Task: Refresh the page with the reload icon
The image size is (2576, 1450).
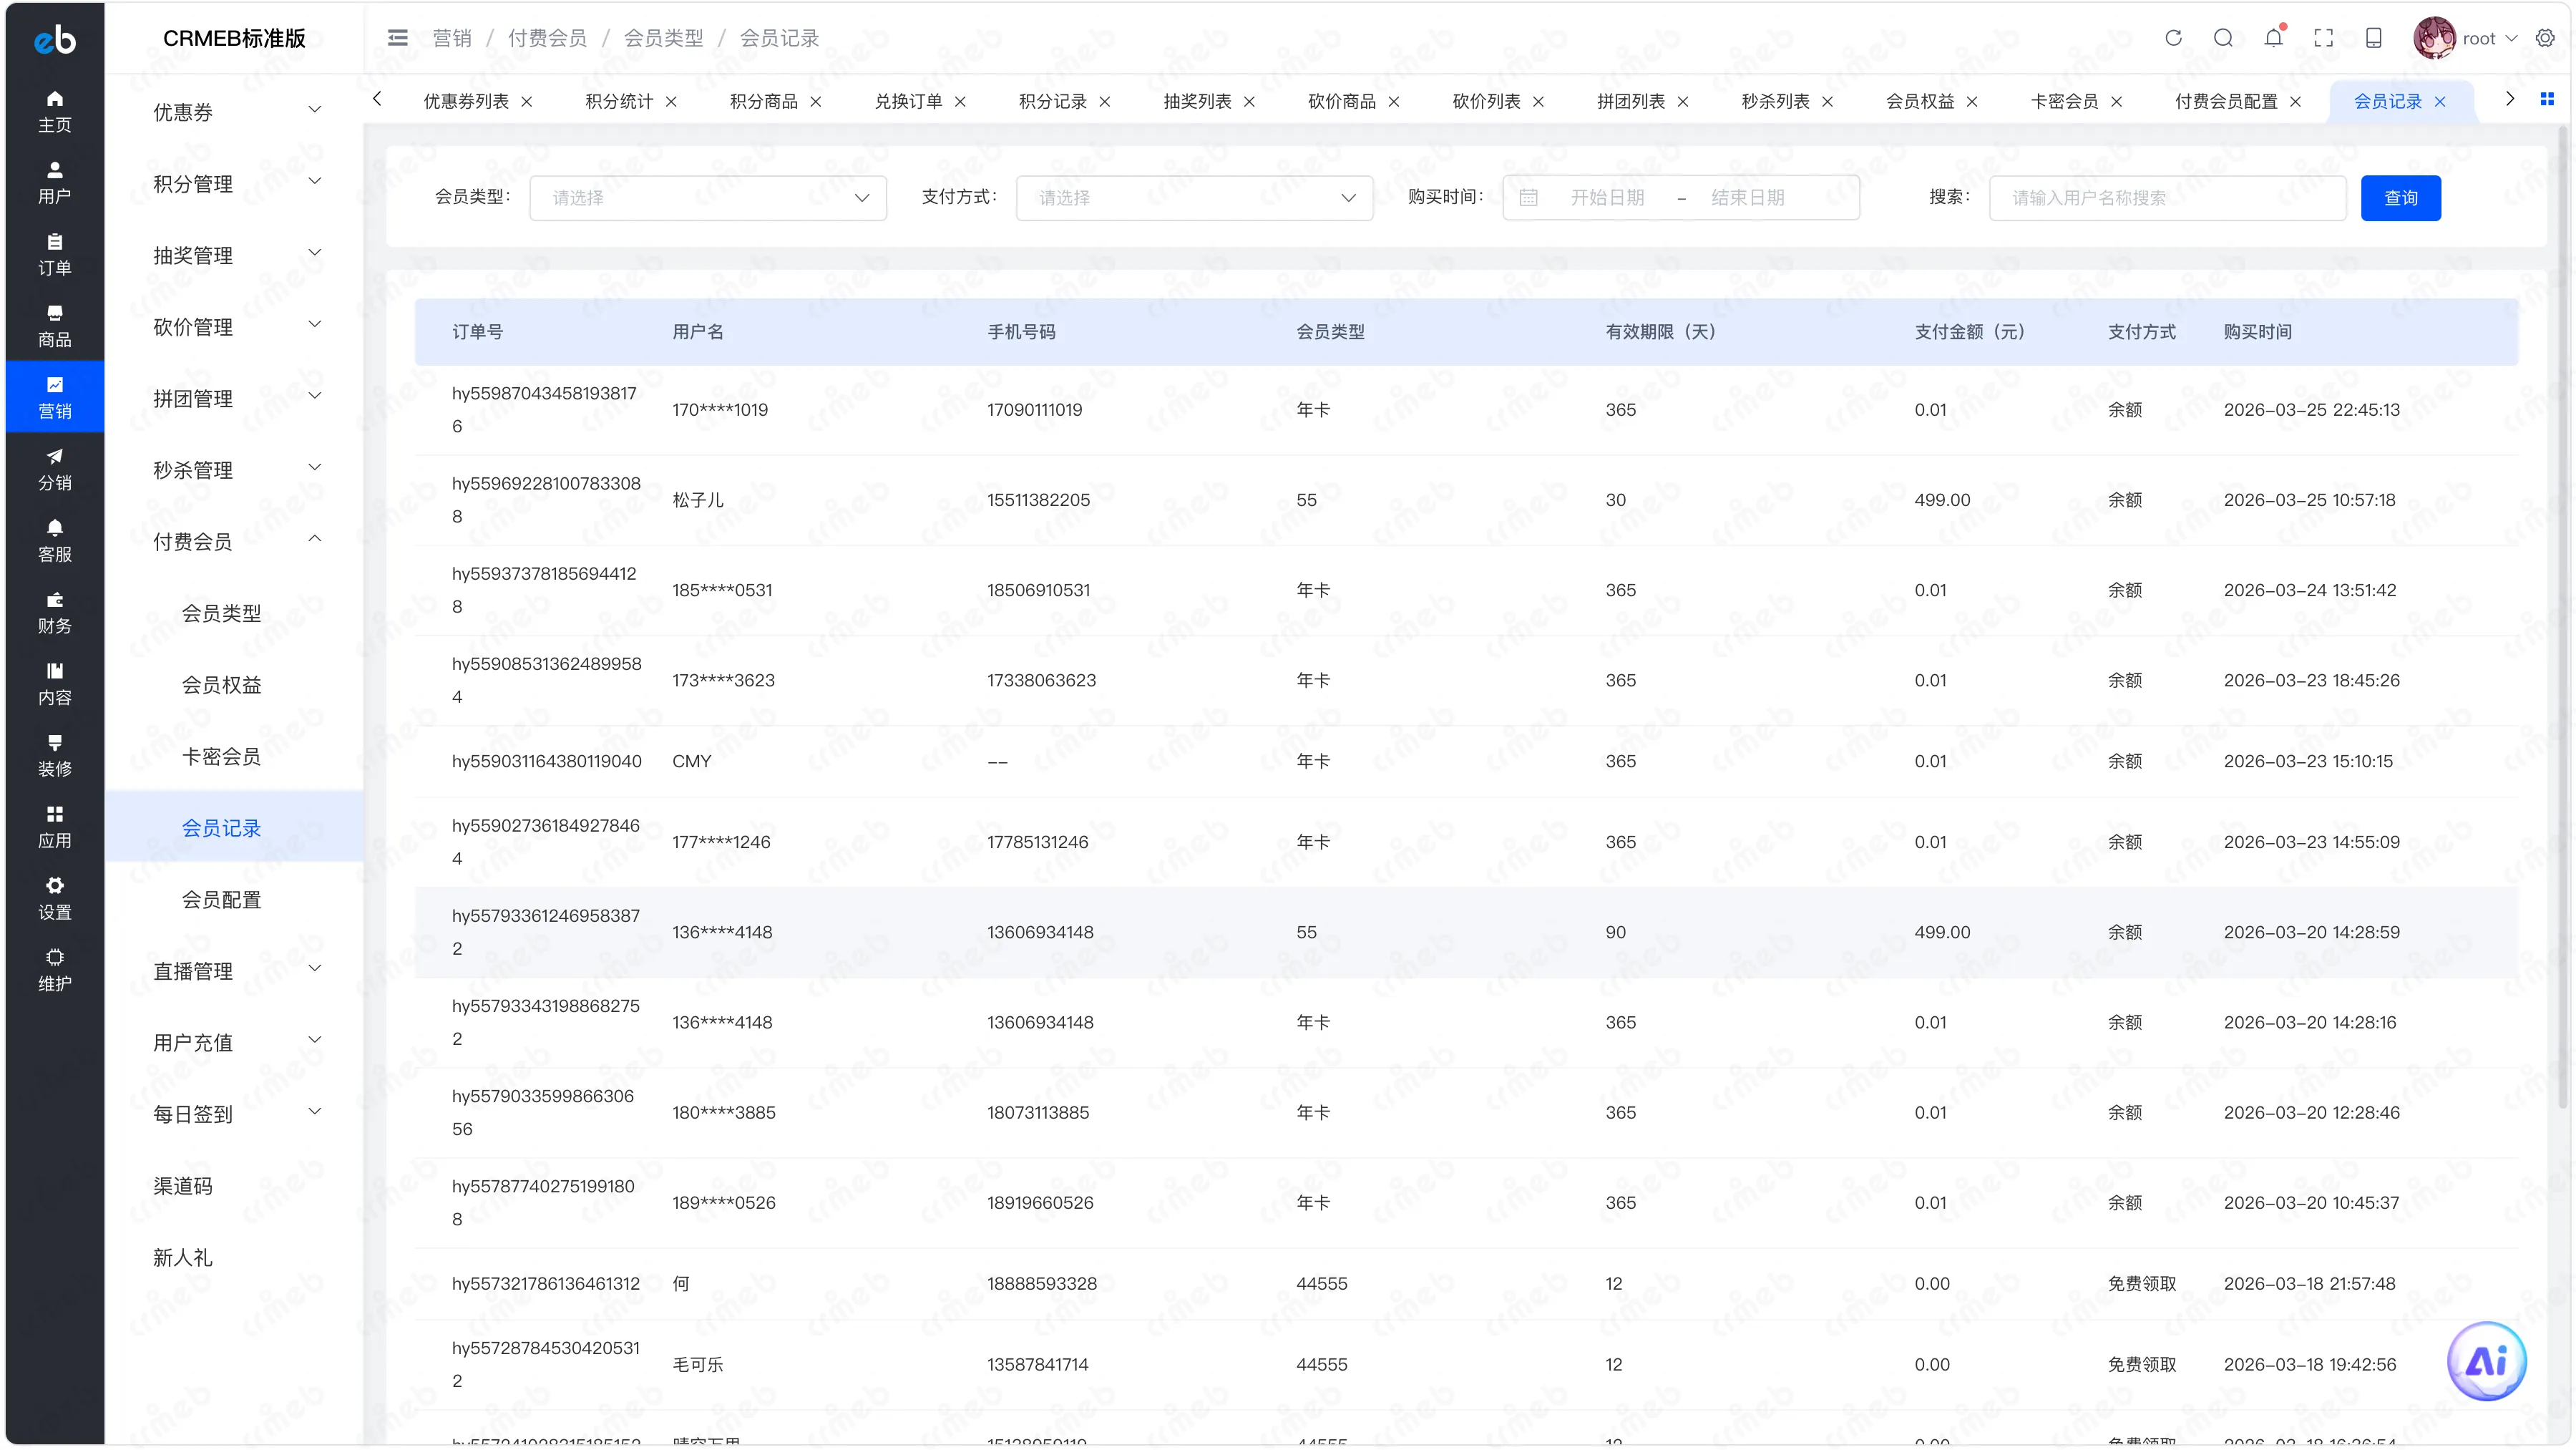Action: point(2173,38)
